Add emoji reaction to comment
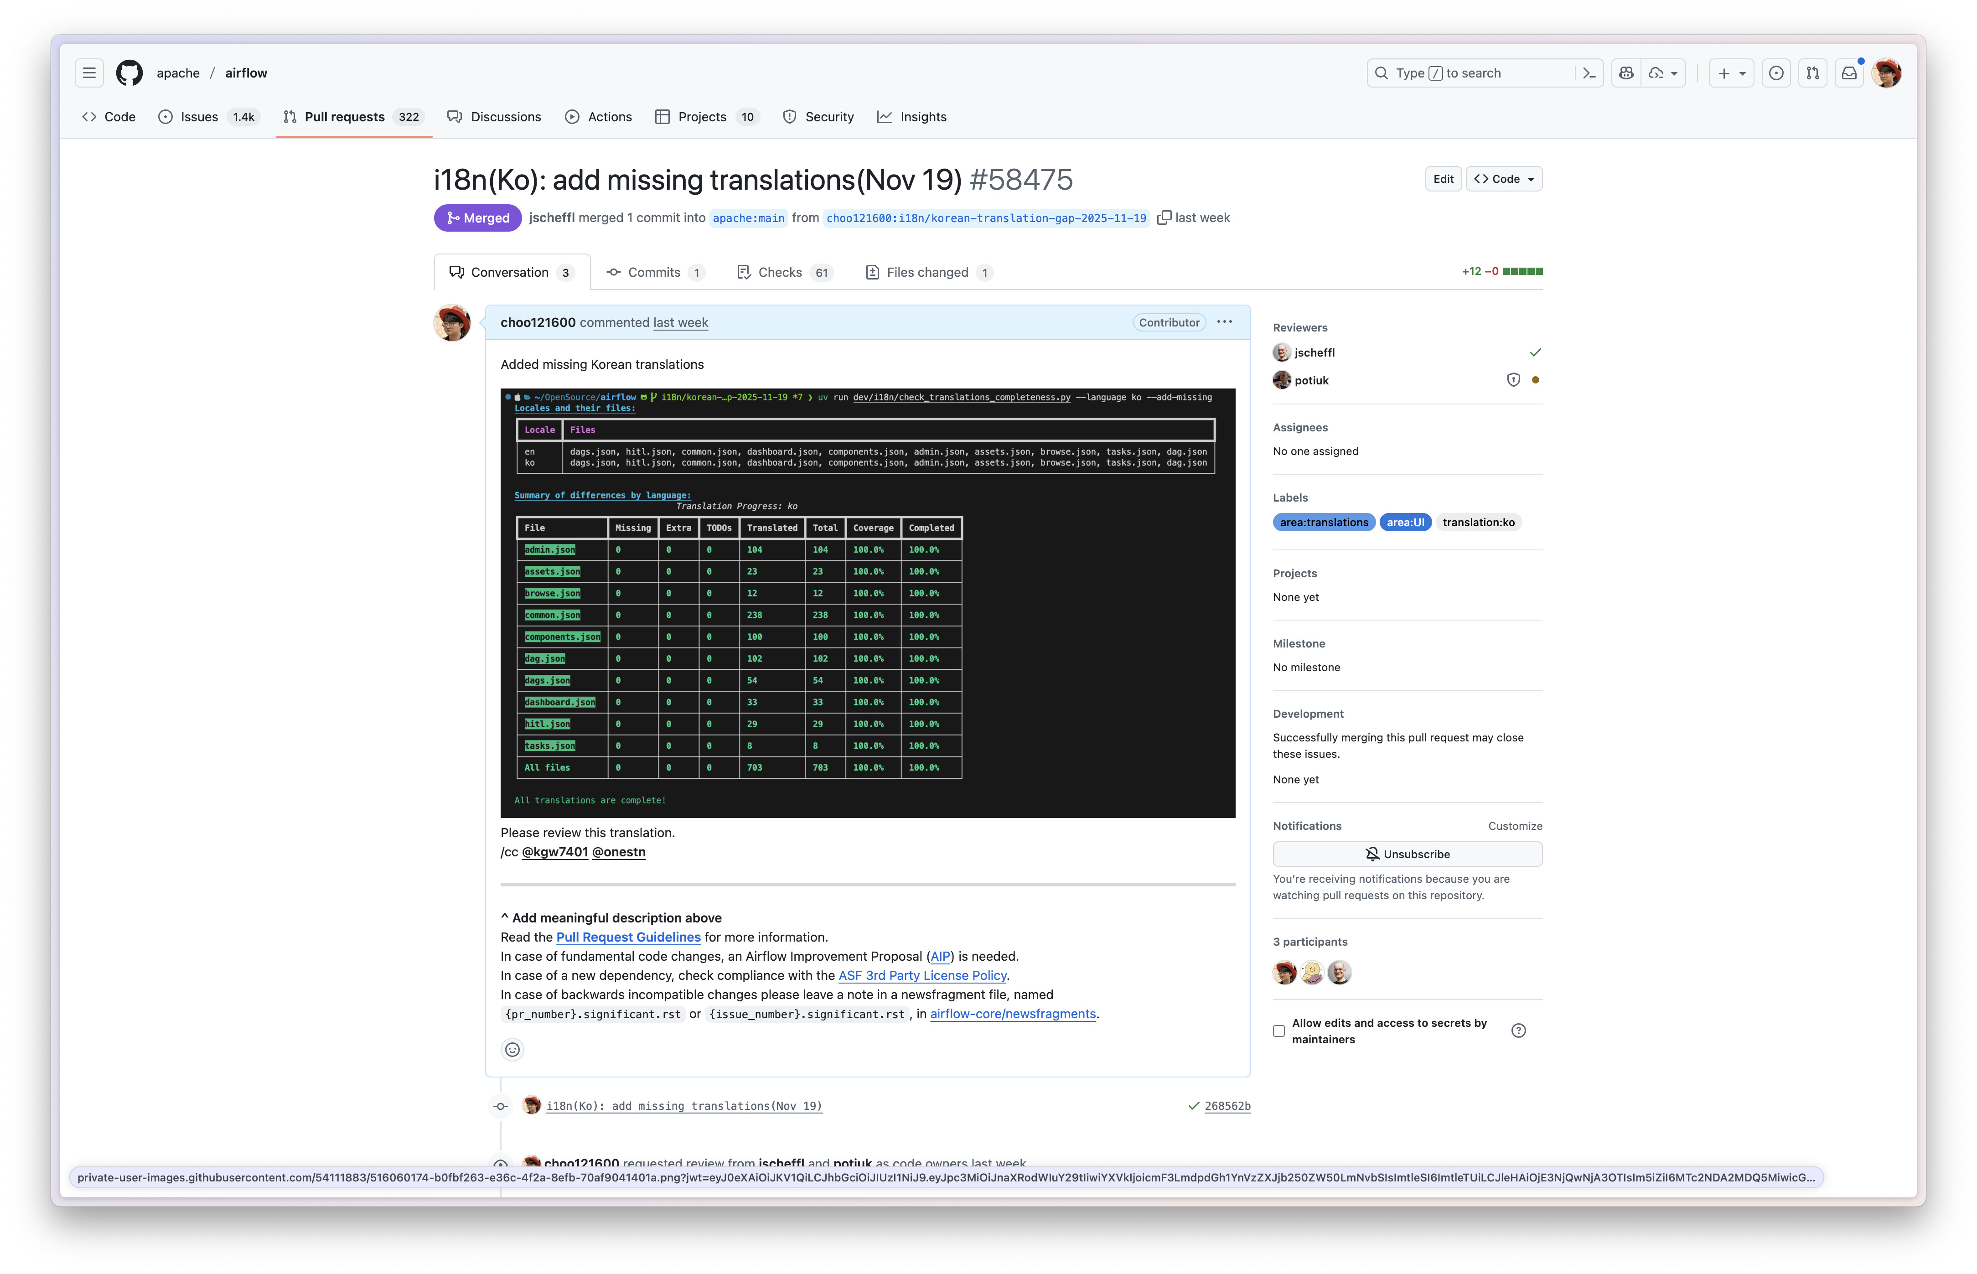 pyautogui.click(x=513, y=1050)
